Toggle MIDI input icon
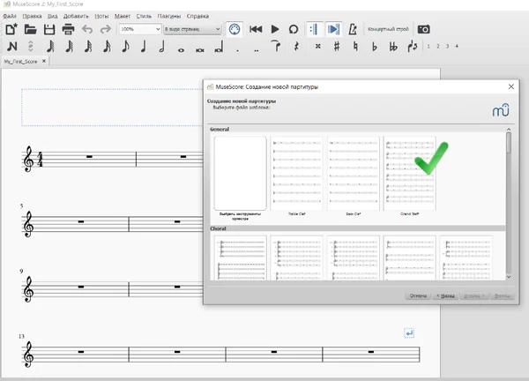Screen dimensions: 529x381 [x=235, y=29]
